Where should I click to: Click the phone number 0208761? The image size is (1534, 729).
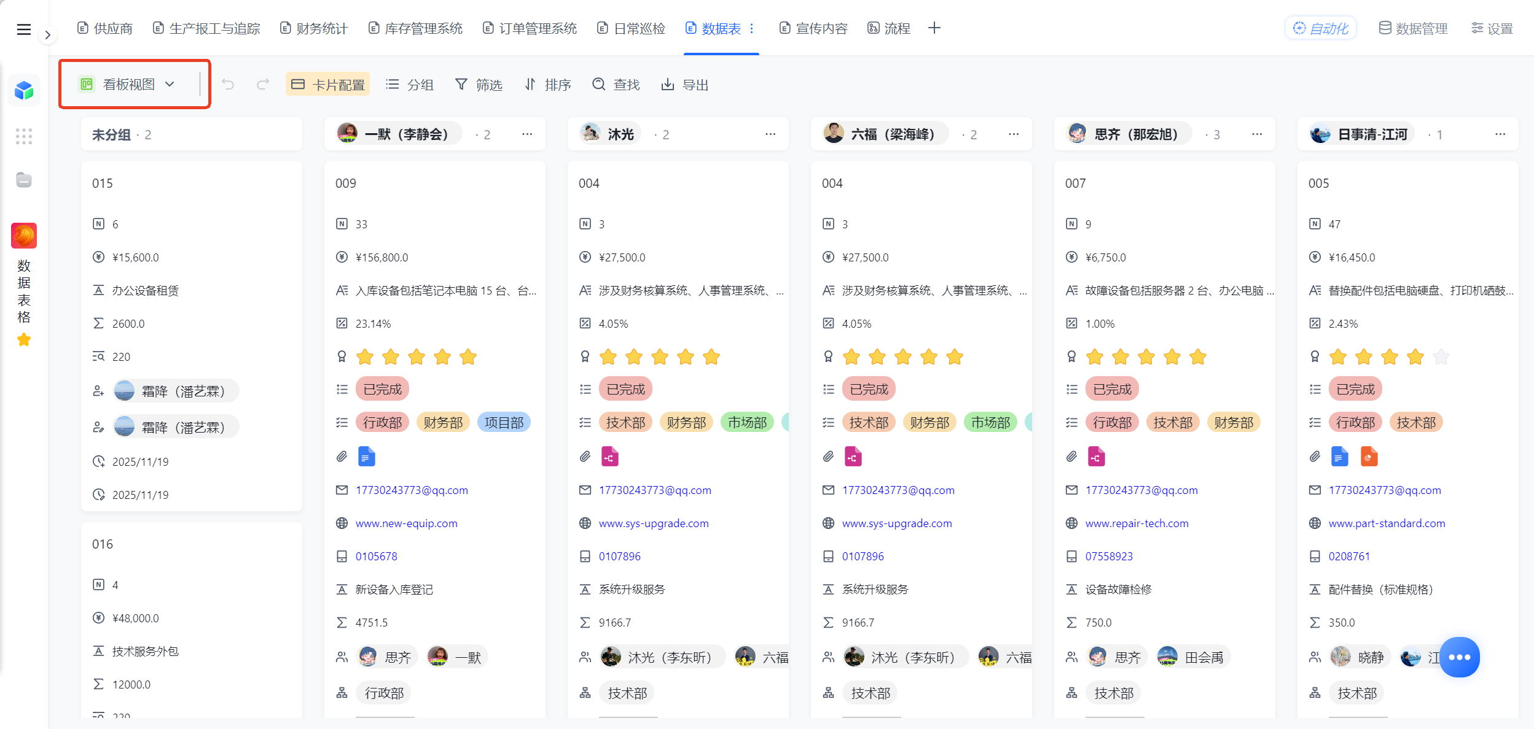pos(1349,557)
